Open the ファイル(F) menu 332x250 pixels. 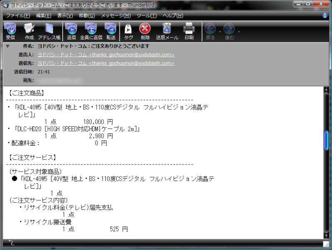point(18,16)
